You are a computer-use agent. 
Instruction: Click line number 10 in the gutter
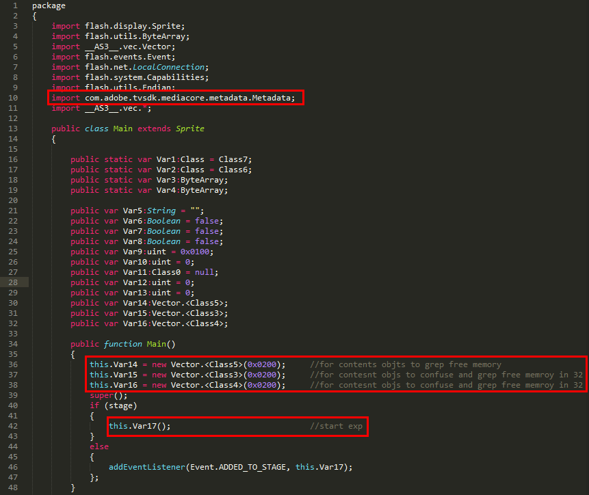click(14, 98)
